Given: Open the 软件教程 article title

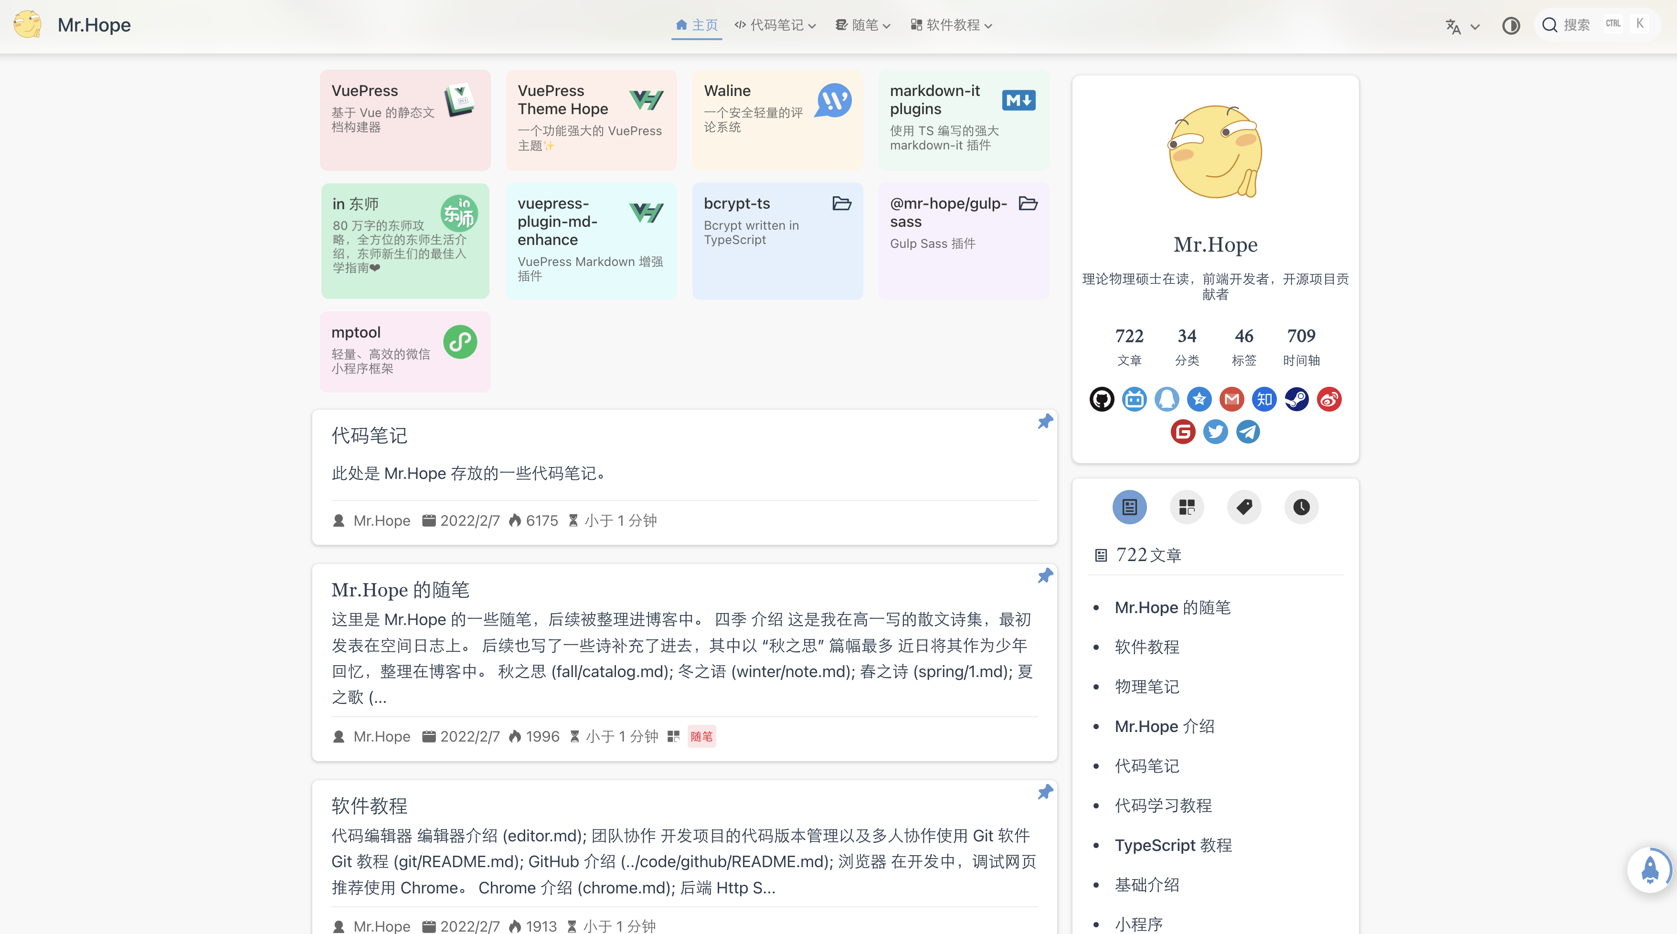Looking at the screenshot, I should pos(369,806).
